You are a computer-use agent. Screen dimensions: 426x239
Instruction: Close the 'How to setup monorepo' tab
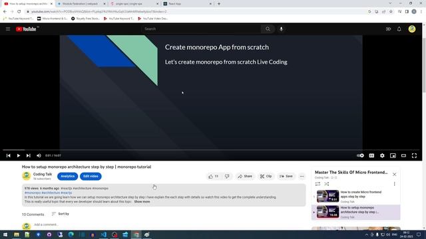[x=51, y=4]
